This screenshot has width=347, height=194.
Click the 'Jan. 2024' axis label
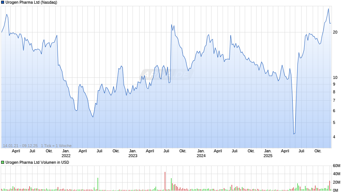[x=201, y=153]
